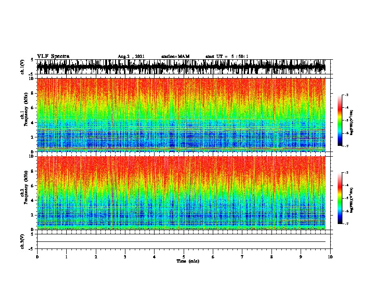Click inside the ch.1 spectrogram panel
Viewport: 372px width, 288px height.
coord(181,115)
